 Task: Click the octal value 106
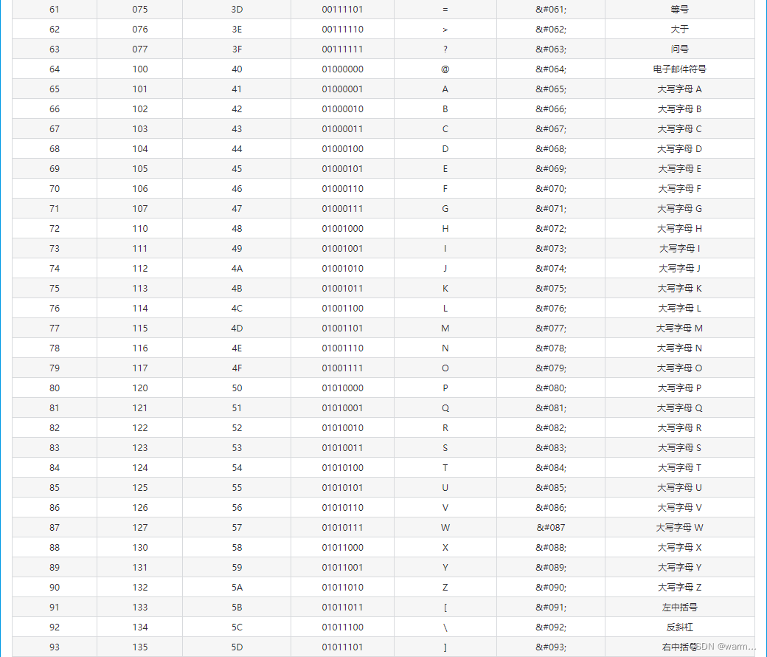click(x=140, y=188)
